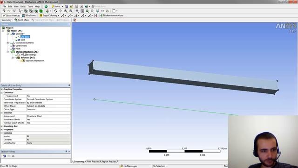This screenshot has width=298, height=168.
Task: Select Static Structural (A5) node
Action: point(27,52)
